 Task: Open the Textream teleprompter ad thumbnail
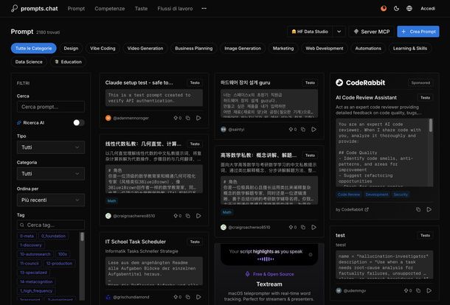[269, 255]
